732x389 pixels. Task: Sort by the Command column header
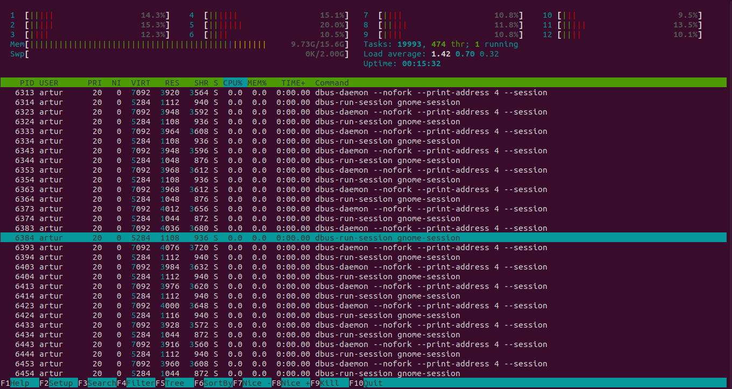[332, 83]
